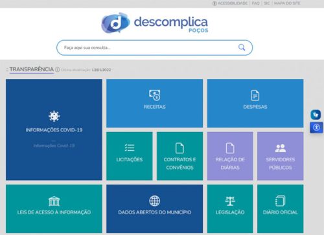
Task: Click the page icon above Relação de Diárias
Action: coord(230,148)
